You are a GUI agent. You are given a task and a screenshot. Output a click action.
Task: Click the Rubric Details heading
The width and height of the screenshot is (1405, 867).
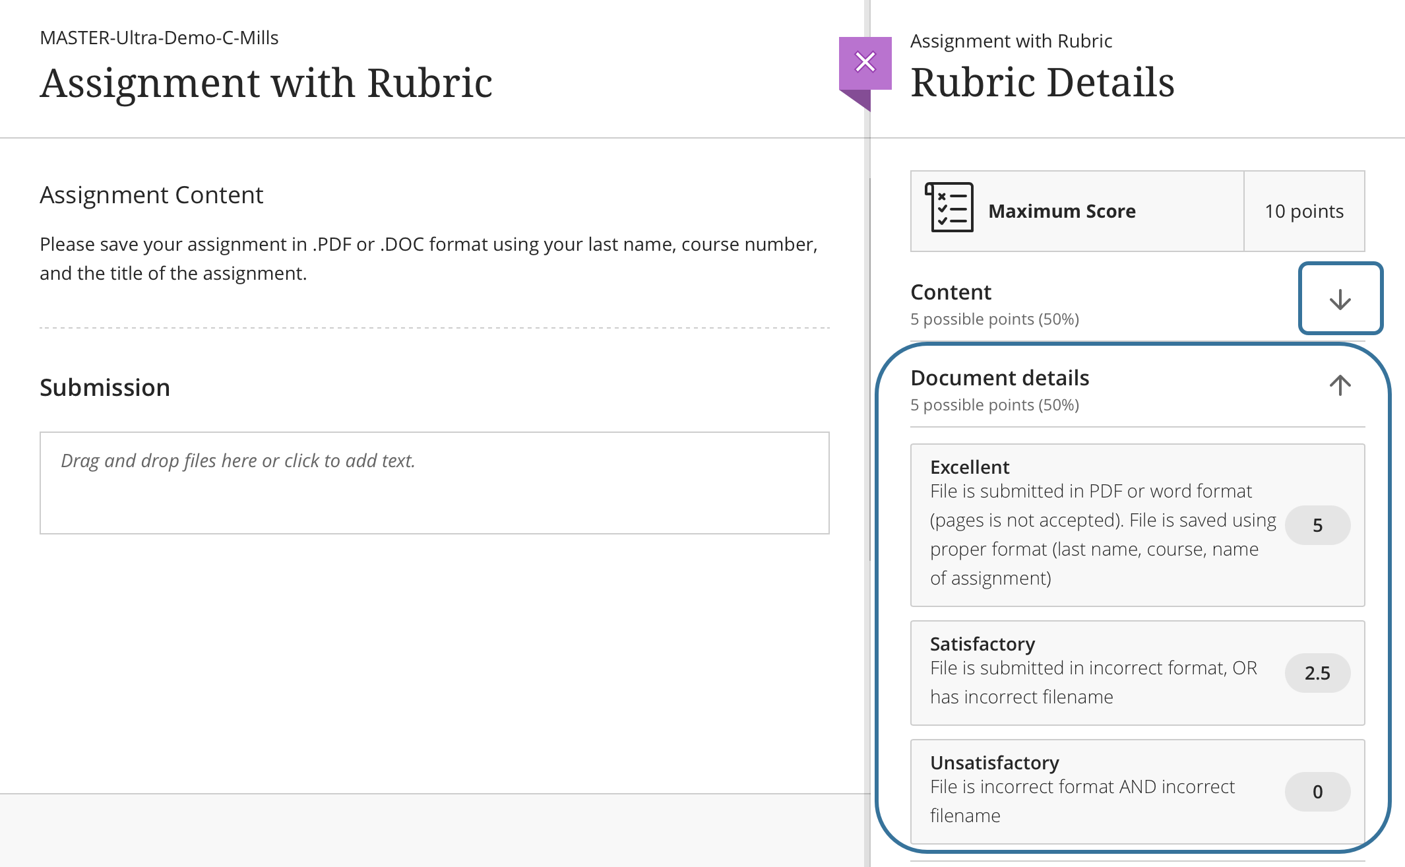pos(1044,82)
